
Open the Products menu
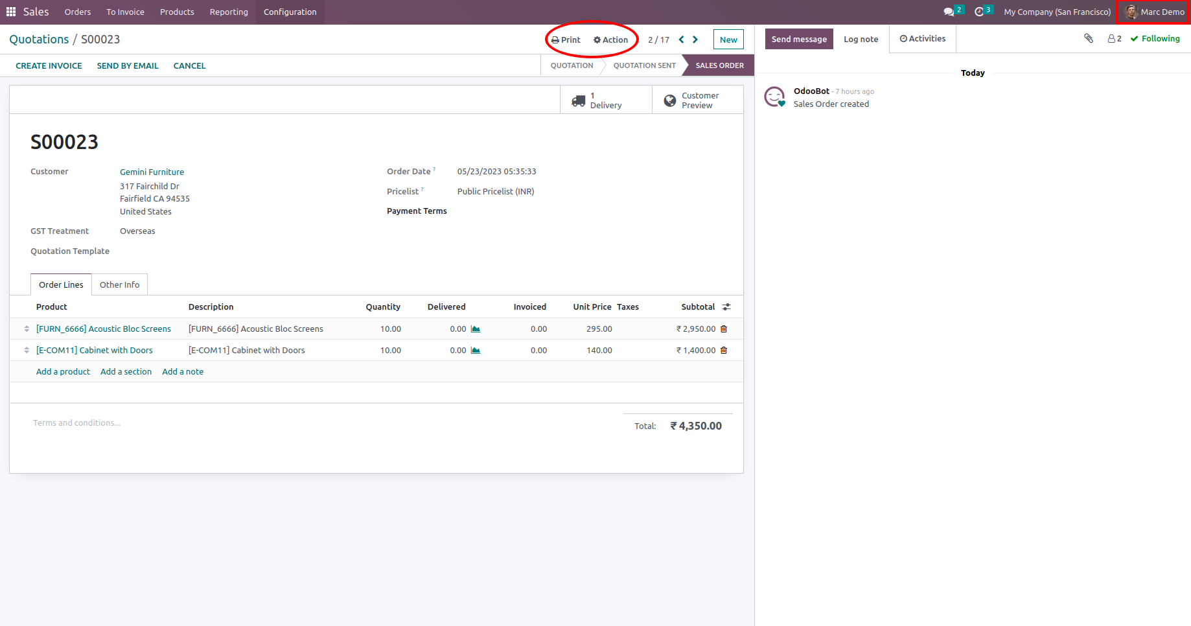(x=177, y=12)
